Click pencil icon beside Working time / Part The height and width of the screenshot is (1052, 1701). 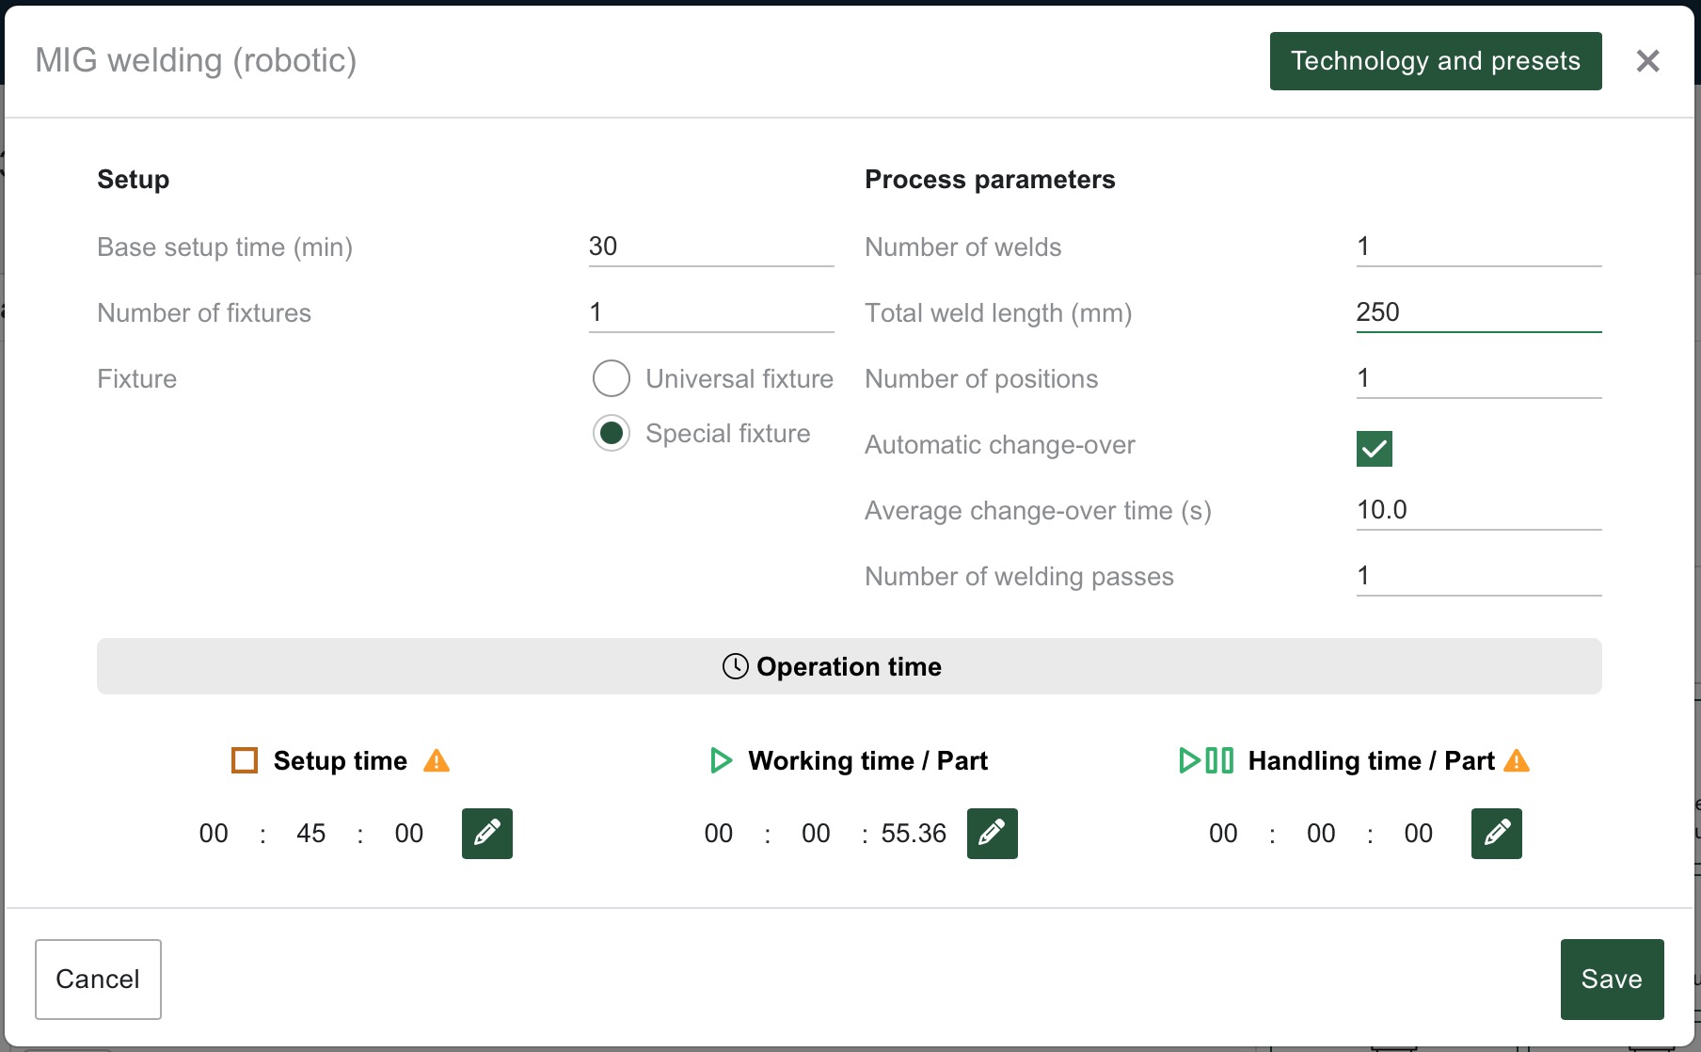(x=992, y=833)
